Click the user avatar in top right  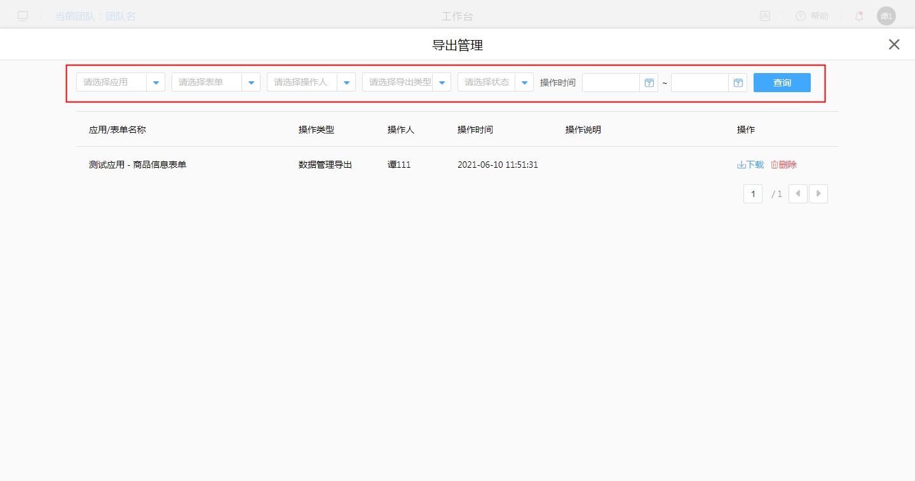tap(886, 17)
